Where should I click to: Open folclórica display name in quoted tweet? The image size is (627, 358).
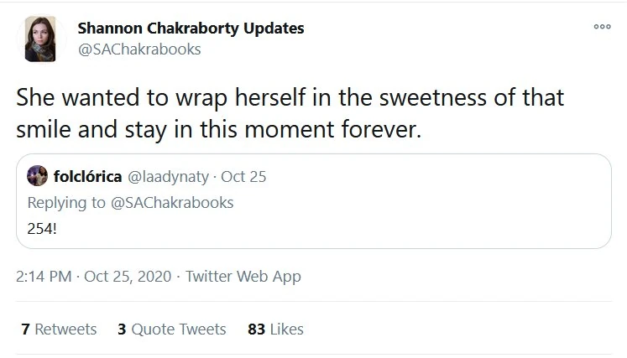(x=87, y=176)
